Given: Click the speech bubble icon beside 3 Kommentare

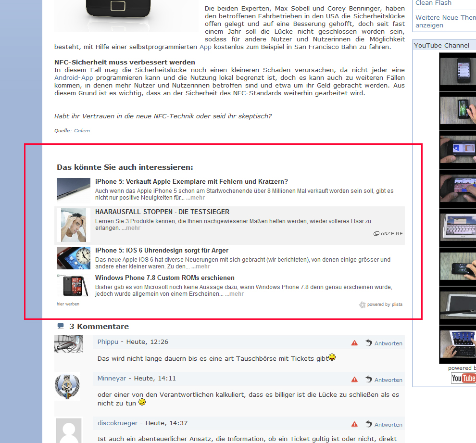Looking at the screenshot, I should pos(61,326).
